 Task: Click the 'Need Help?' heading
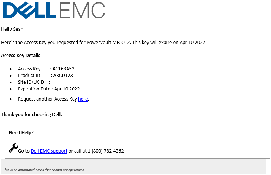pos(21,133)
